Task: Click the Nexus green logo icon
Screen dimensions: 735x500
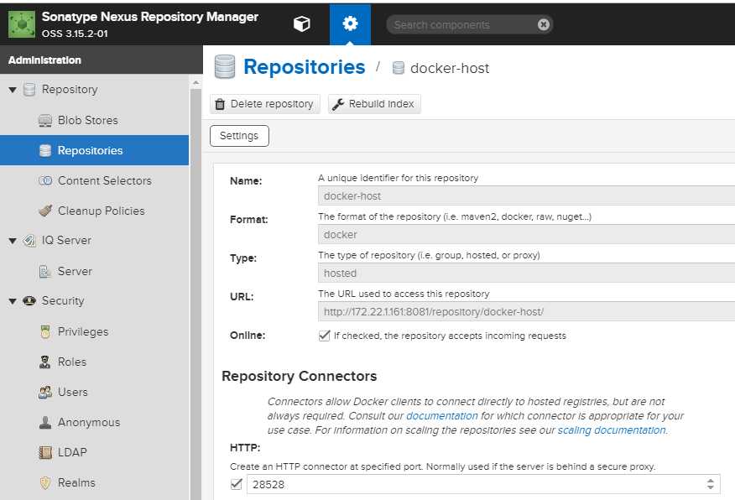Action: pyautogui.click(x=22, y=24)
